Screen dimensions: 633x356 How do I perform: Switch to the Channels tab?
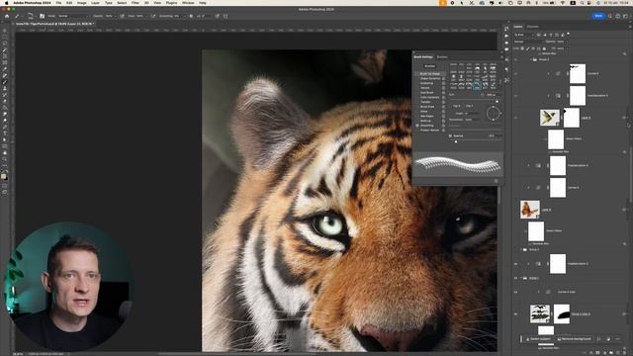[532, 27]
